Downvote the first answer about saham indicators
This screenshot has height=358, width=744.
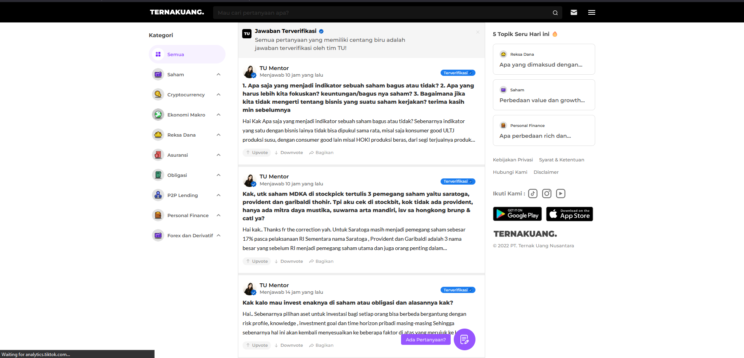pyautogui.click(x=289, y=152)
